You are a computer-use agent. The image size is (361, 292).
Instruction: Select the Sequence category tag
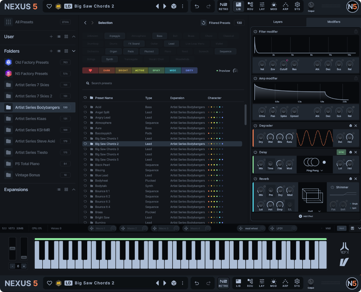[x=226, y=51]
